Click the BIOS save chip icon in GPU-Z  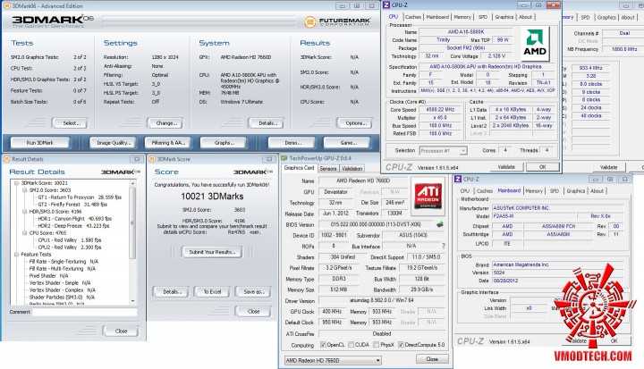(439, 224)
